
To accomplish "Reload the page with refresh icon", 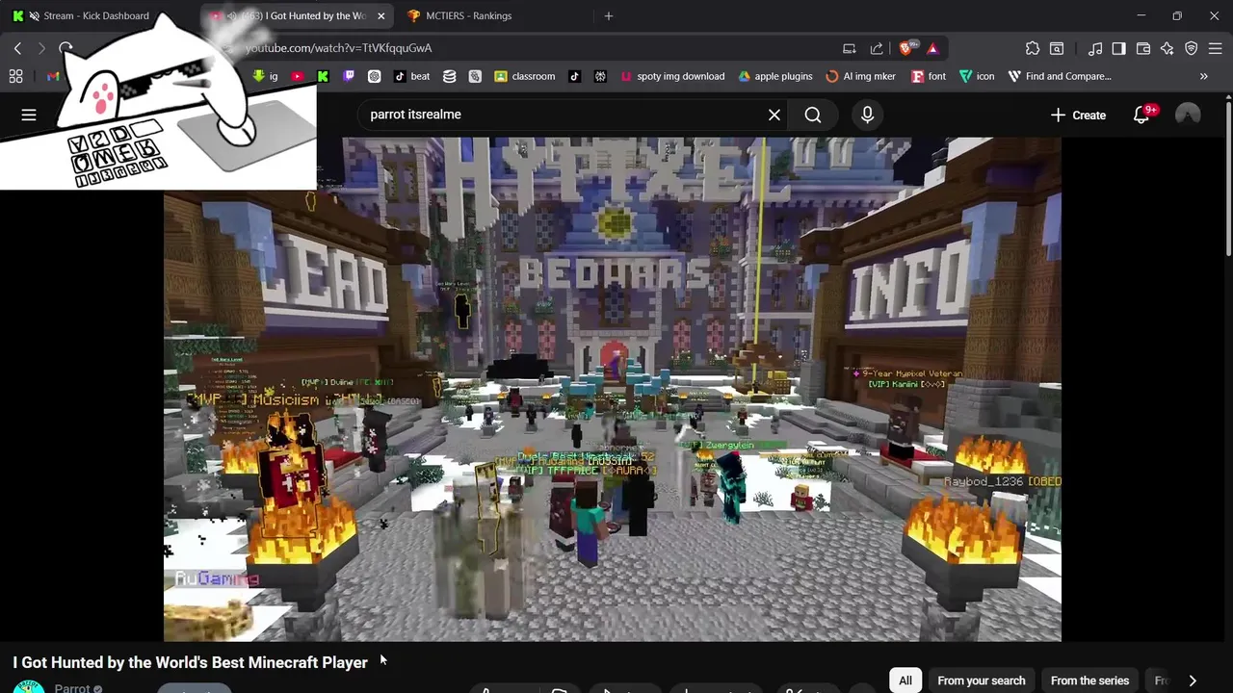I will tap(66, 48).
